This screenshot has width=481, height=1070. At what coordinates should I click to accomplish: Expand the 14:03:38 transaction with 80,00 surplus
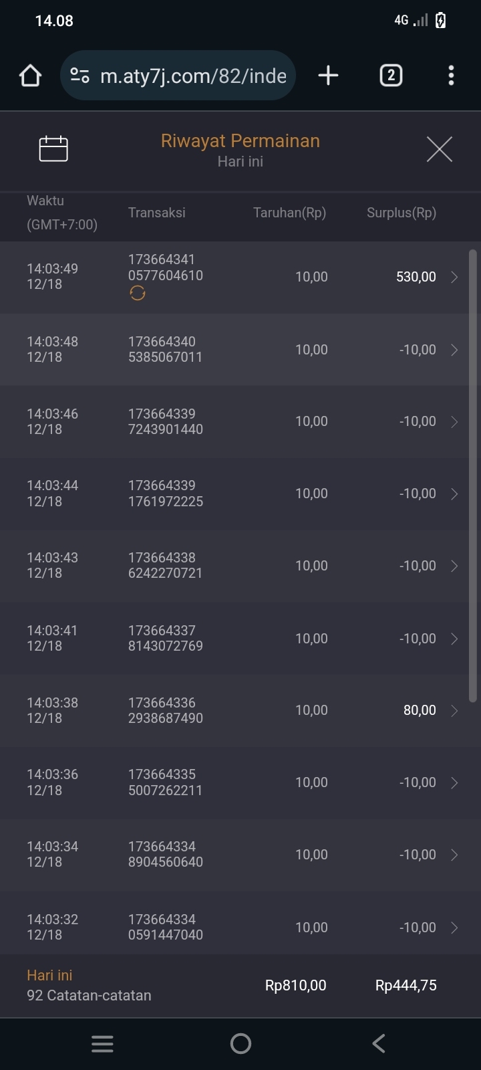[x=454, y=710]
